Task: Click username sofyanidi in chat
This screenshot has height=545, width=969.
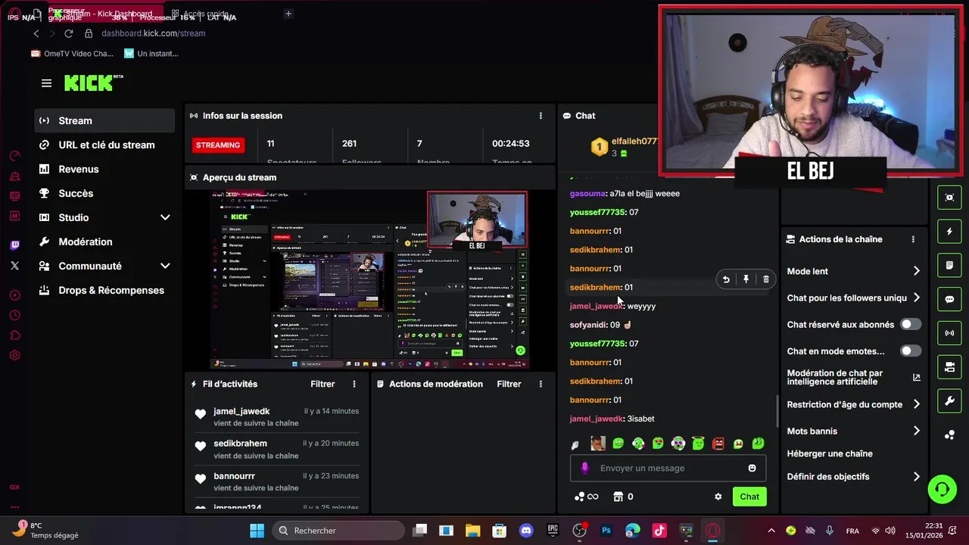Action: (x=588, y=325)
